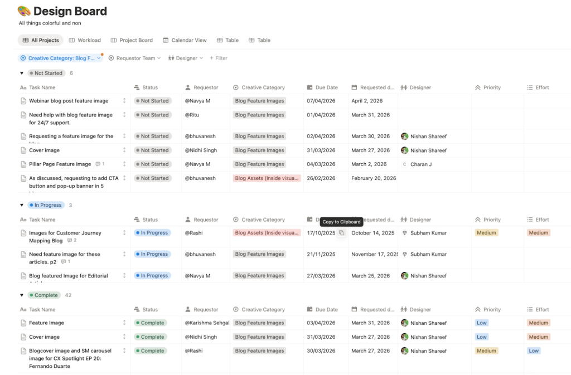Click the Design Board palette emoji icon
The height and width of the screenshot is (375, 571).
pos(24,11)
